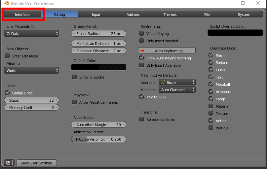Image resolution: width=267 pixels, height=169 pixels.
Task: Open the Link Materials To dropdown
Action: tap(31, 33)
